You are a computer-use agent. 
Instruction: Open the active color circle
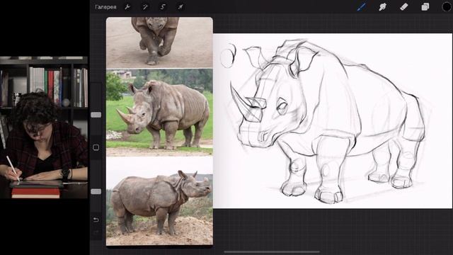447,6
